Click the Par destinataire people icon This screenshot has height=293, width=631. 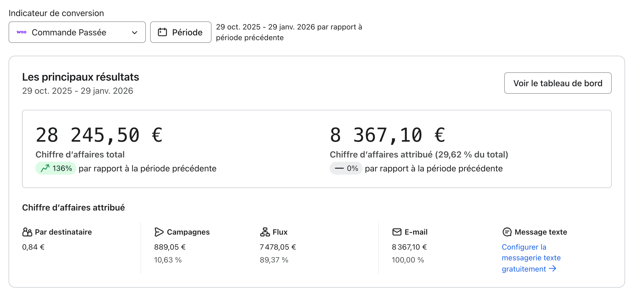[x=27, y=232]
